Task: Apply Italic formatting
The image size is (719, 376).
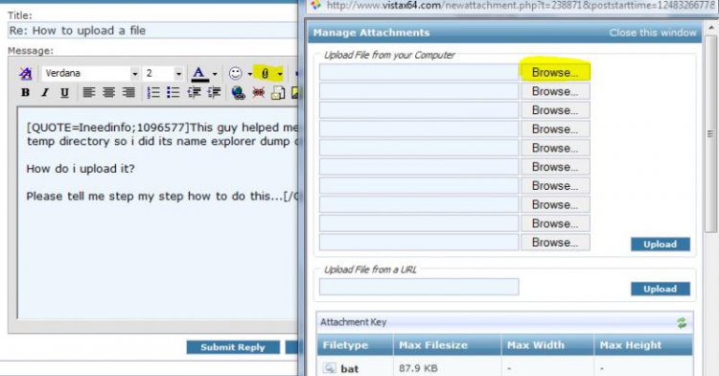Action: point(45,93)
